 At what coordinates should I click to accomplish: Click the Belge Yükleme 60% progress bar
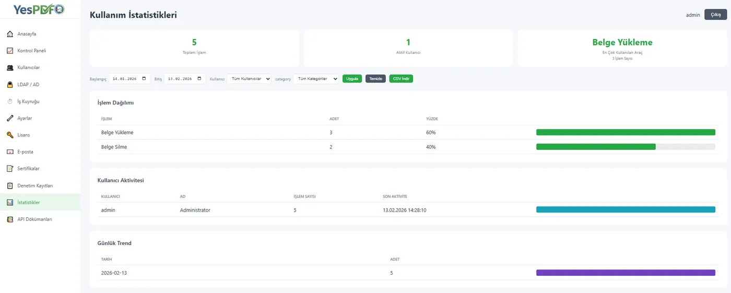click(x=626, y=132)
